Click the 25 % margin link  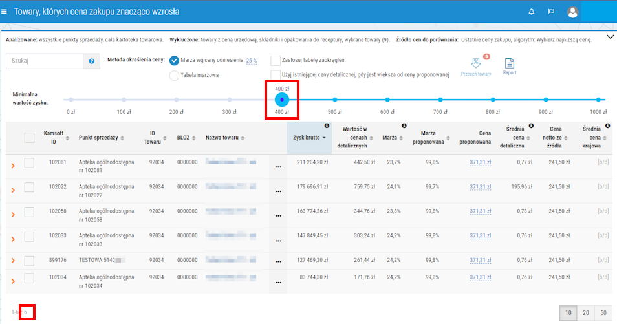click(x=251, y=61)
